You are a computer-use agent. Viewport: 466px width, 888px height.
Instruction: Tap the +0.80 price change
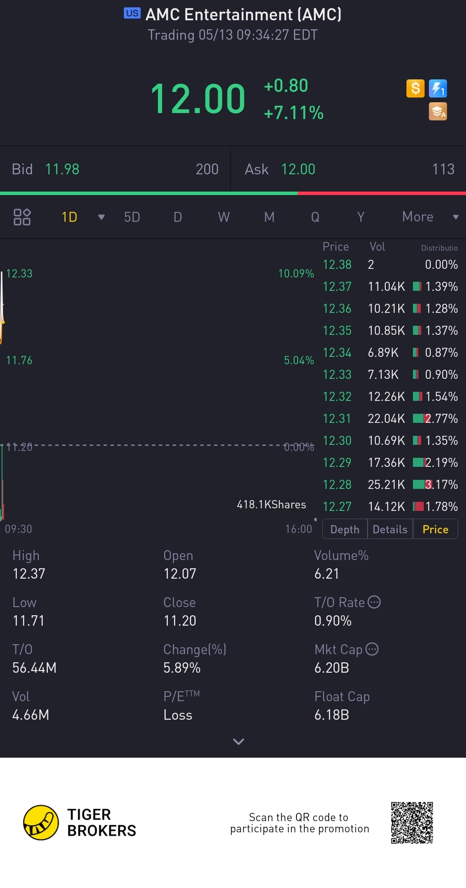[286, 85]
